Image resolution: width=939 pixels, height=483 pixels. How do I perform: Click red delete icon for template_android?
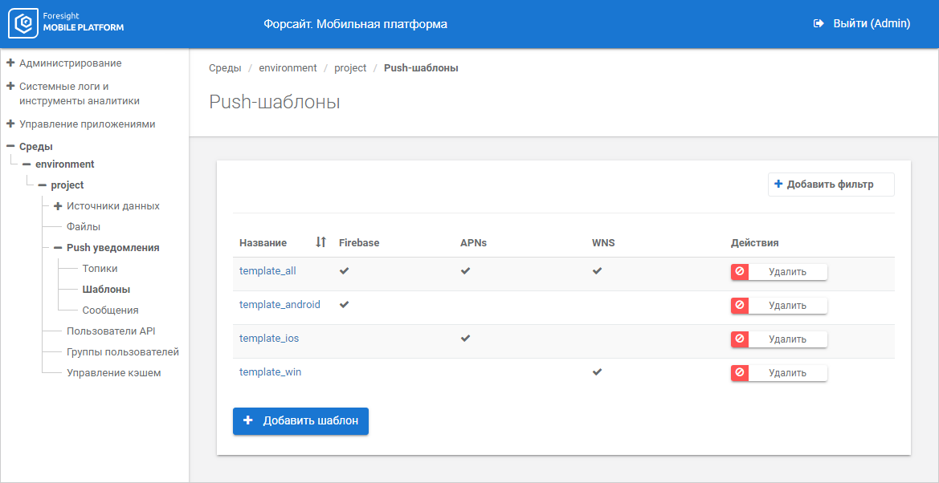(x=739, y=306)
